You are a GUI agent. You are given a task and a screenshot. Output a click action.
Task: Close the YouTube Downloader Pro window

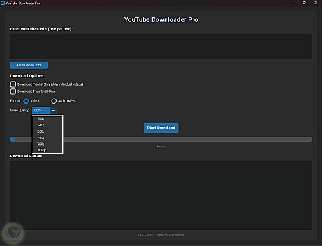tap(316, 3)
